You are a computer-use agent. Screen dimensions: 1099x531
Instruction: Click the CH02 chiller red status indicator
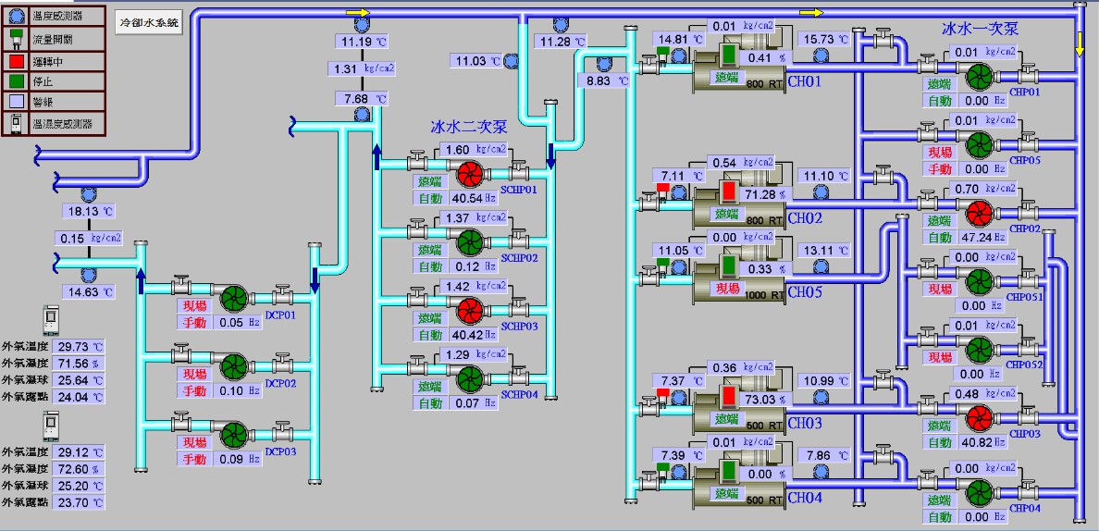point(730,191)
